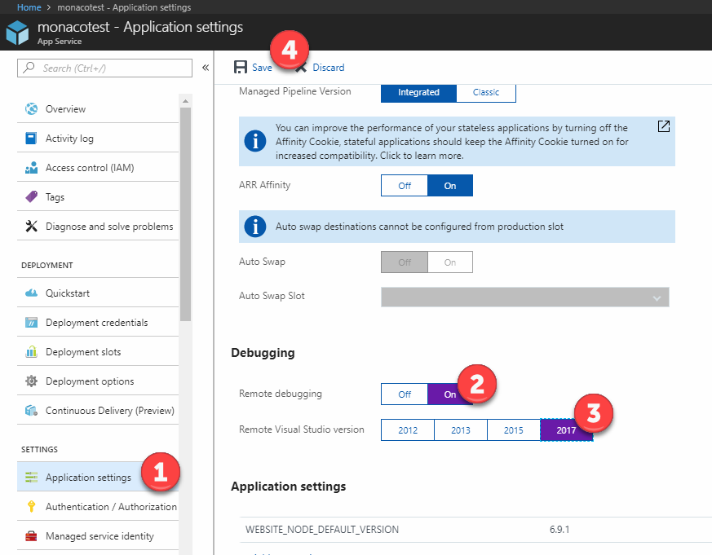
Task: Open Deployment slots in the sidebar
Action: click(x=98, y=352)
